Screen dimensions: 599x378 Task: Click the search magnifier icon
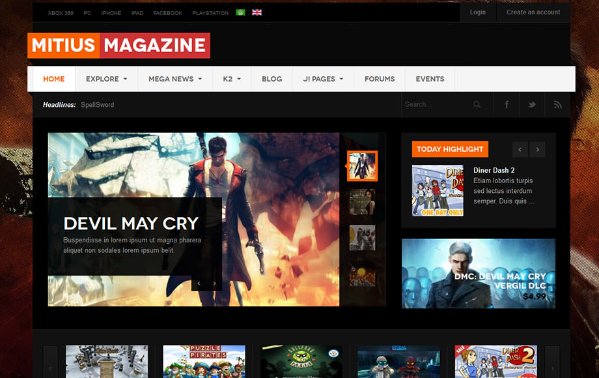point(477,104)
